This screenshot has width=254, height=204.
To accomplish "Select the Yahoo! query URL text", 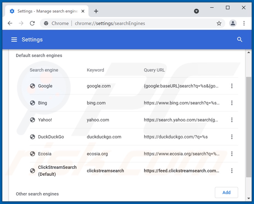I will (x=181, y=120).
